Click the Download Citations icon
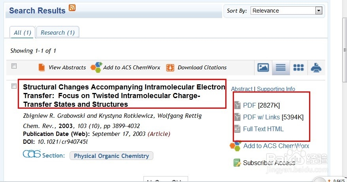Screen dimensions: 347x182 [170, 67]
